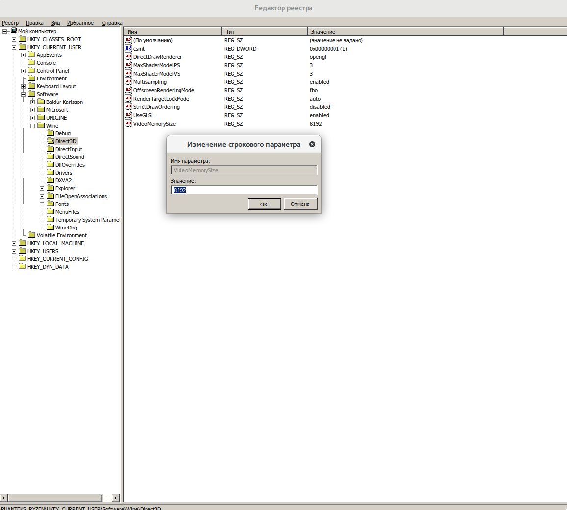The height and width of the screenshot is (510, 567).
Task: Select the 'opengl' value cell
Action: pyautogui.click(x=318, y=57)
